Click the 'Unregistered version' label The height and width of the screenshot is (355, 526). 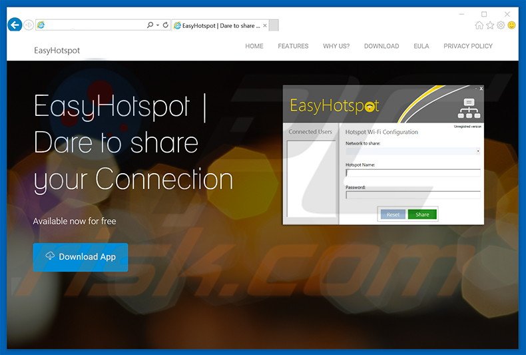(467, 127)
